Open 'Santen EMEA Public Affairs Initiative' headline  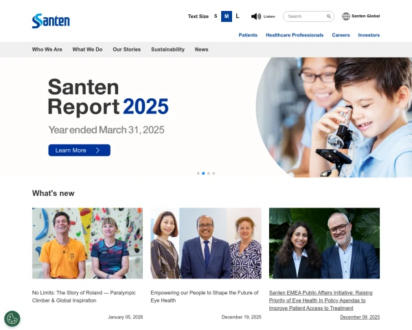[321, 300]
